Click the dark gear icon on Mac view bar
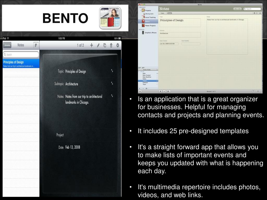This screenshot has height=200, width=267. (254, 13)
